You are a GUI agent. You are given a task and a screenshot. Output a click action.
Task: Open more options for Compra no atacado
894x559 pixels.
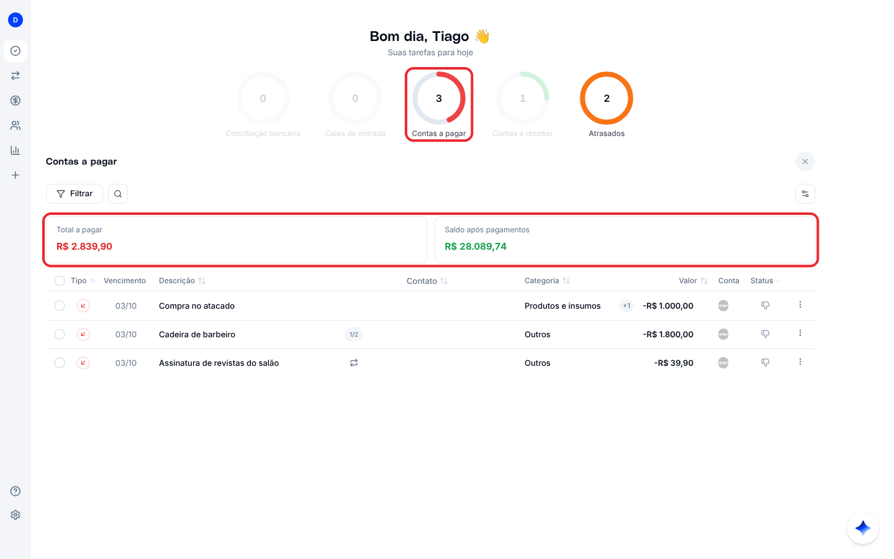tap(800, 304)
